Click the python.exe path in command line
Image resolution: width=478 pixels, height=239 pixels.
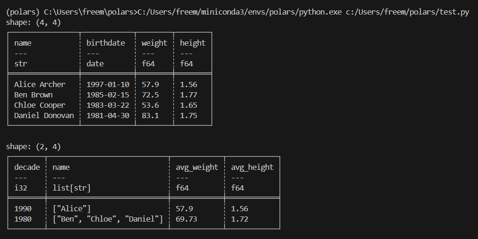pos(239,12)
